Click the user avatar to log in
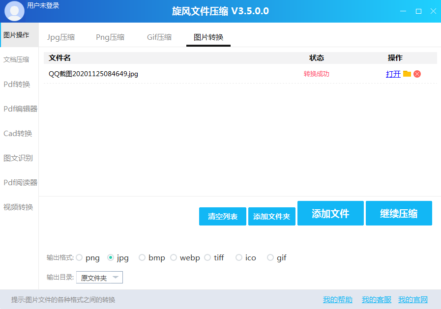This screenshot has height=309, width=441. [14, 10]
